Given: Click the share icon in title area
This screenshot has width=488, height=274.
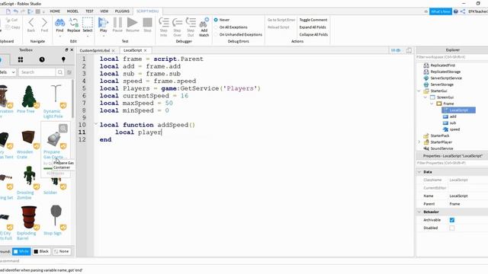Looking at the screenshot, I should pyautogui.click(x=463, y=11).
